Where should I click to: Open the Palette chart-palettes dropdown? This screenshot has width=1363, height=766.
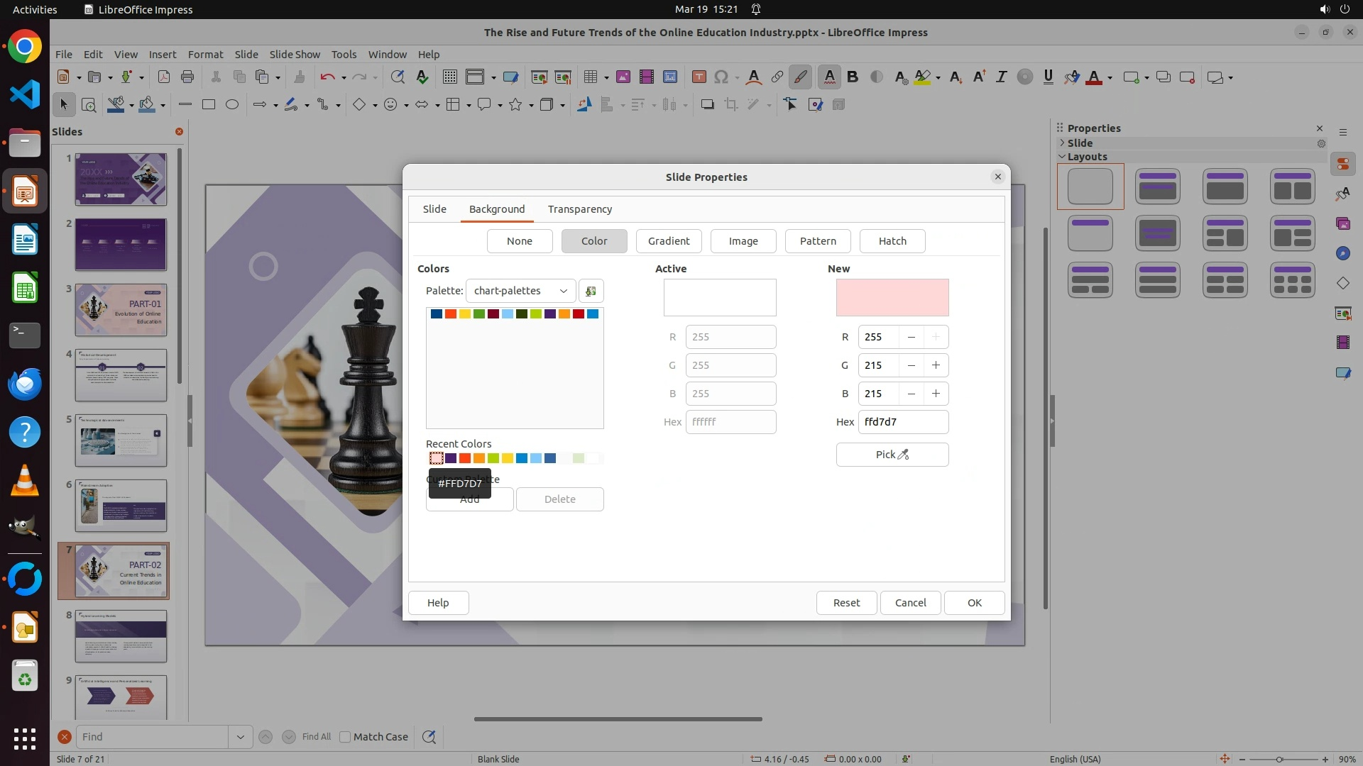point(520,291)
